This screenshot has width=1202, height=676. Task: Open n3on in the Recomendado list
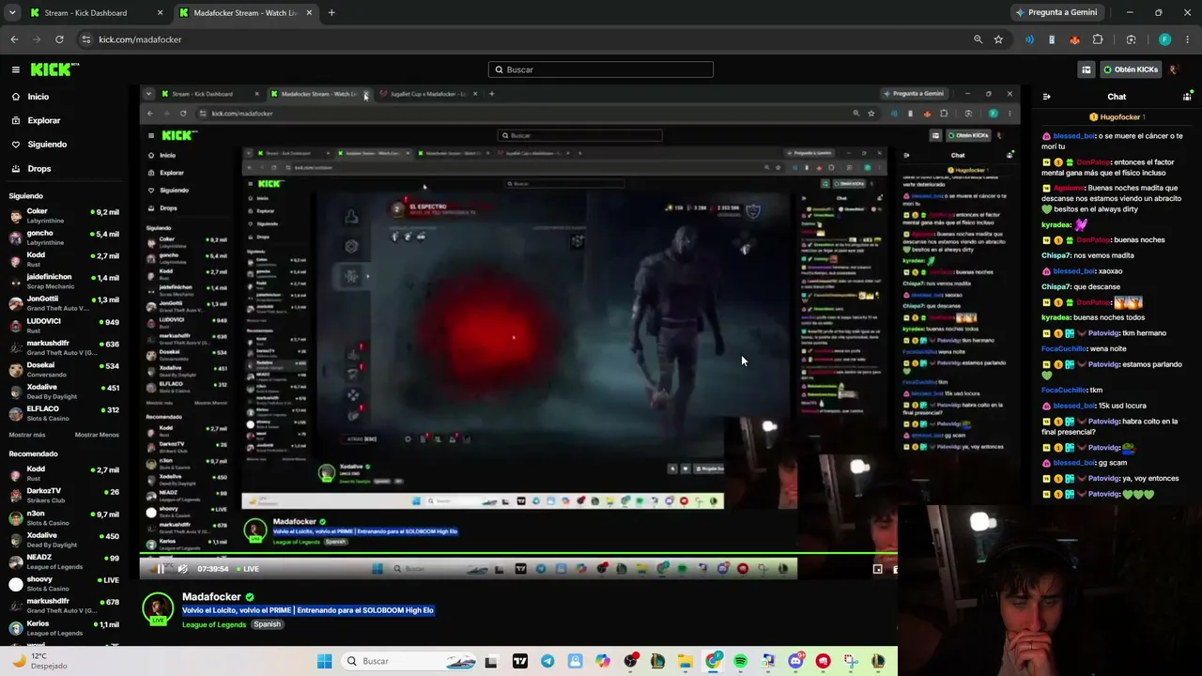point(64,518)
